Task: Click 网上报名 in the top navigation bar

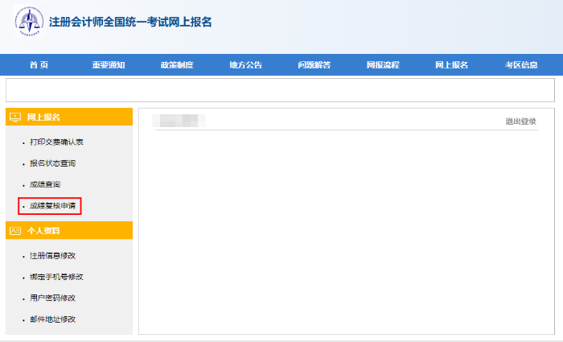Action: [x=451, y=65]
